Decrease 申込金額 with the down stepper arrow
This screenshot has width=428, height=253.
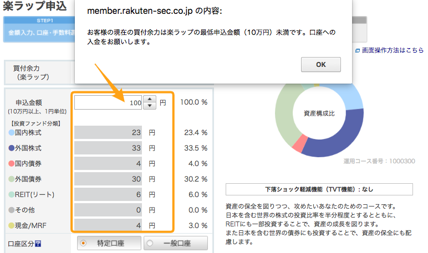tap(150, 106)
